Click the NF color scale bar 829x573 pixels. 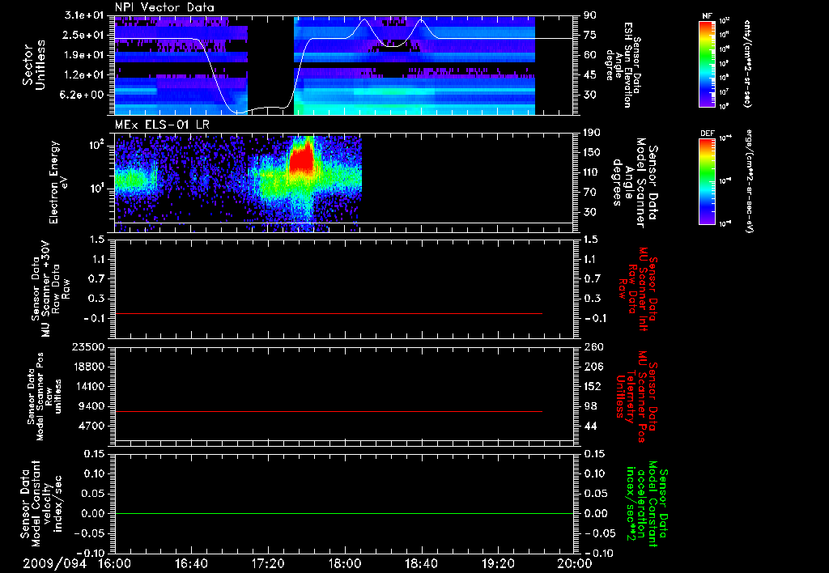708,63
